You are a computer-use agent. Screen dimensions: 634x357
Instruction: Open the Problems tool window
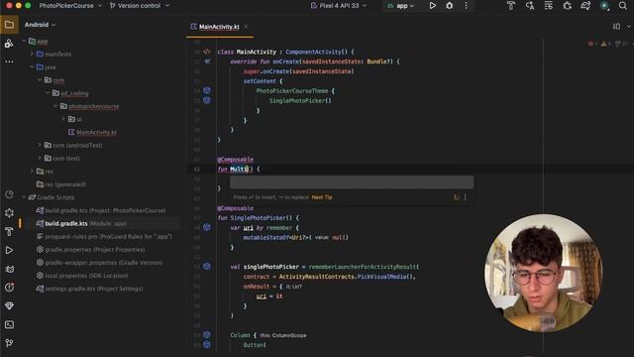(9, 288)
